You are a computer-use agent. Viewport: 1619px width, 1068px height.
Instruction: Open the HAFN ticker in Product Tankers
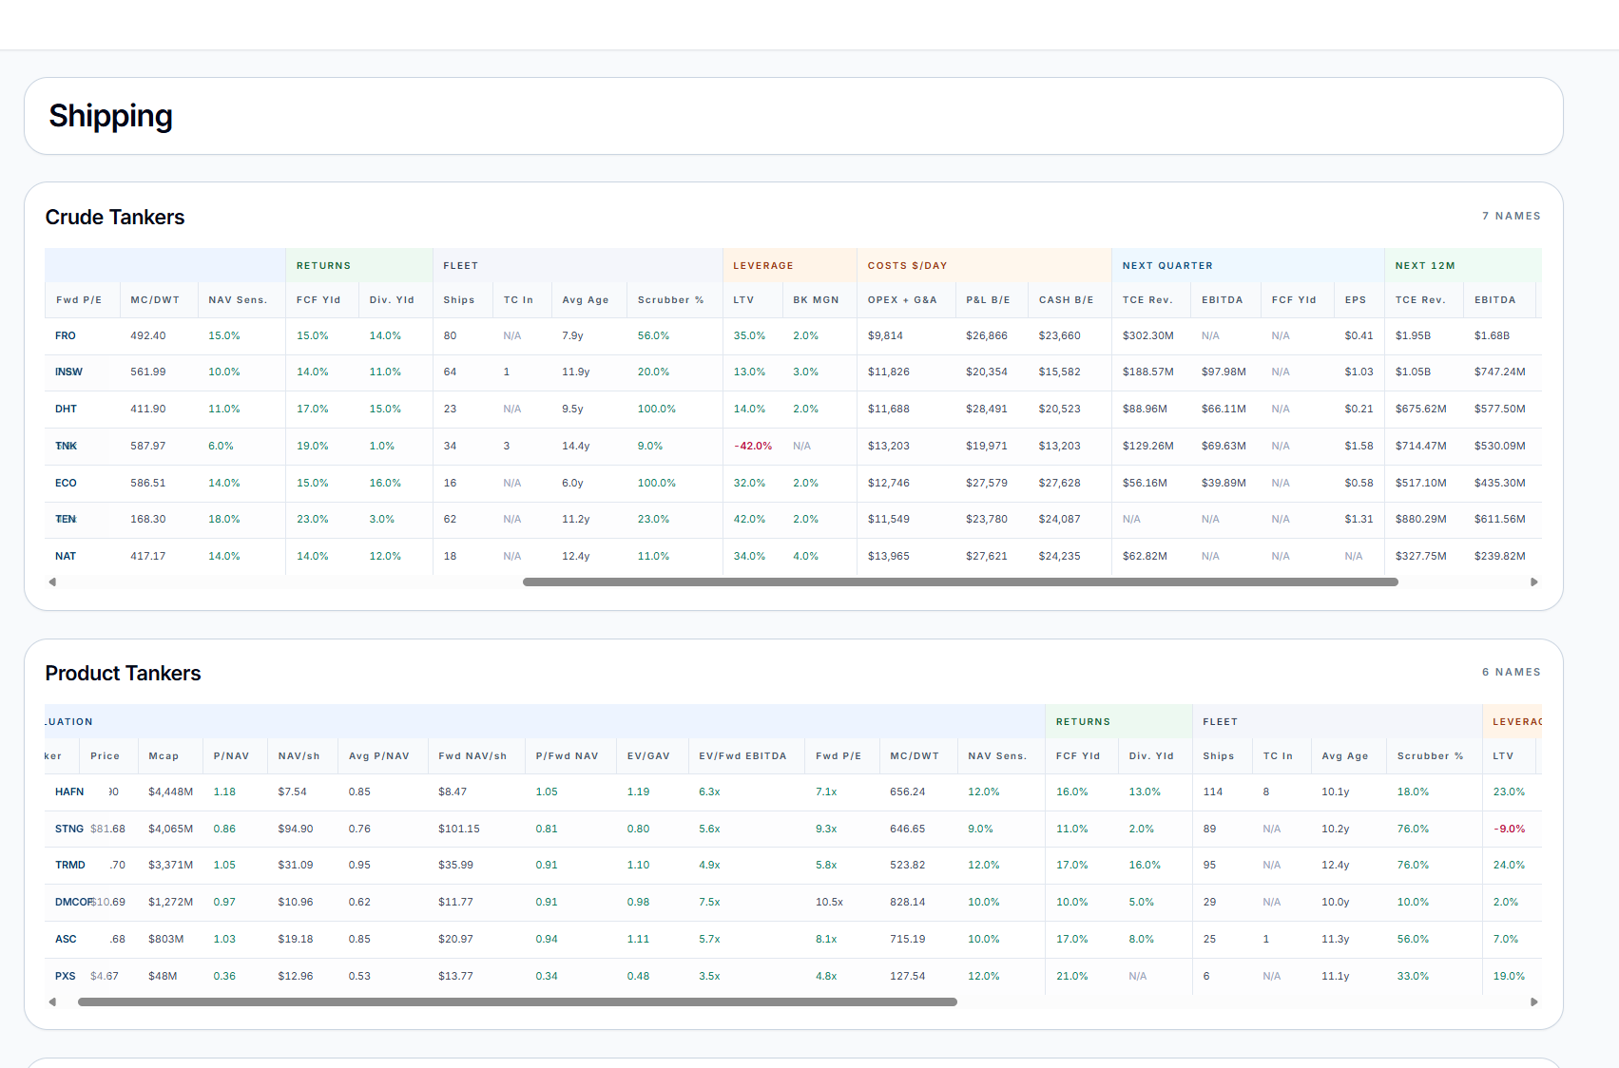pyautogui.click(x=69, y=791)
